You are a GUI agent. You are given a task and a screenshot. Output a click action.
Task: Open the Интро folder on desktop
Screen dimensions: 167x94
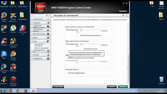[161, 16]
